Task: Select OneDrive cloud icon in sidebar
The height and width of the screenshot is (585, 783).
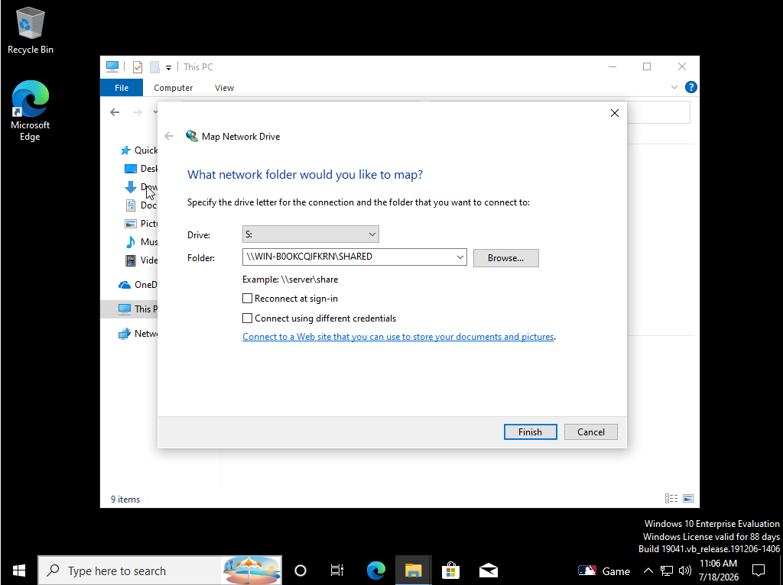Action: pos(125,285)
